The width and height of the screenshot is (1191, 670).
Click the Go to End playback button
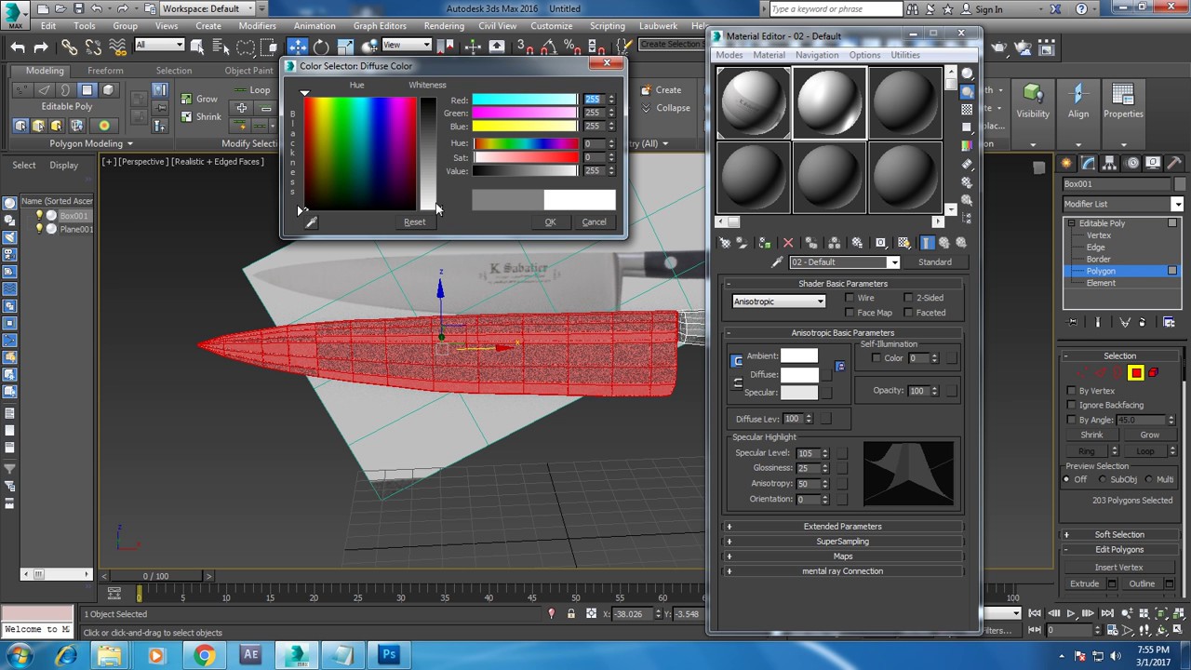point(1106,613)
